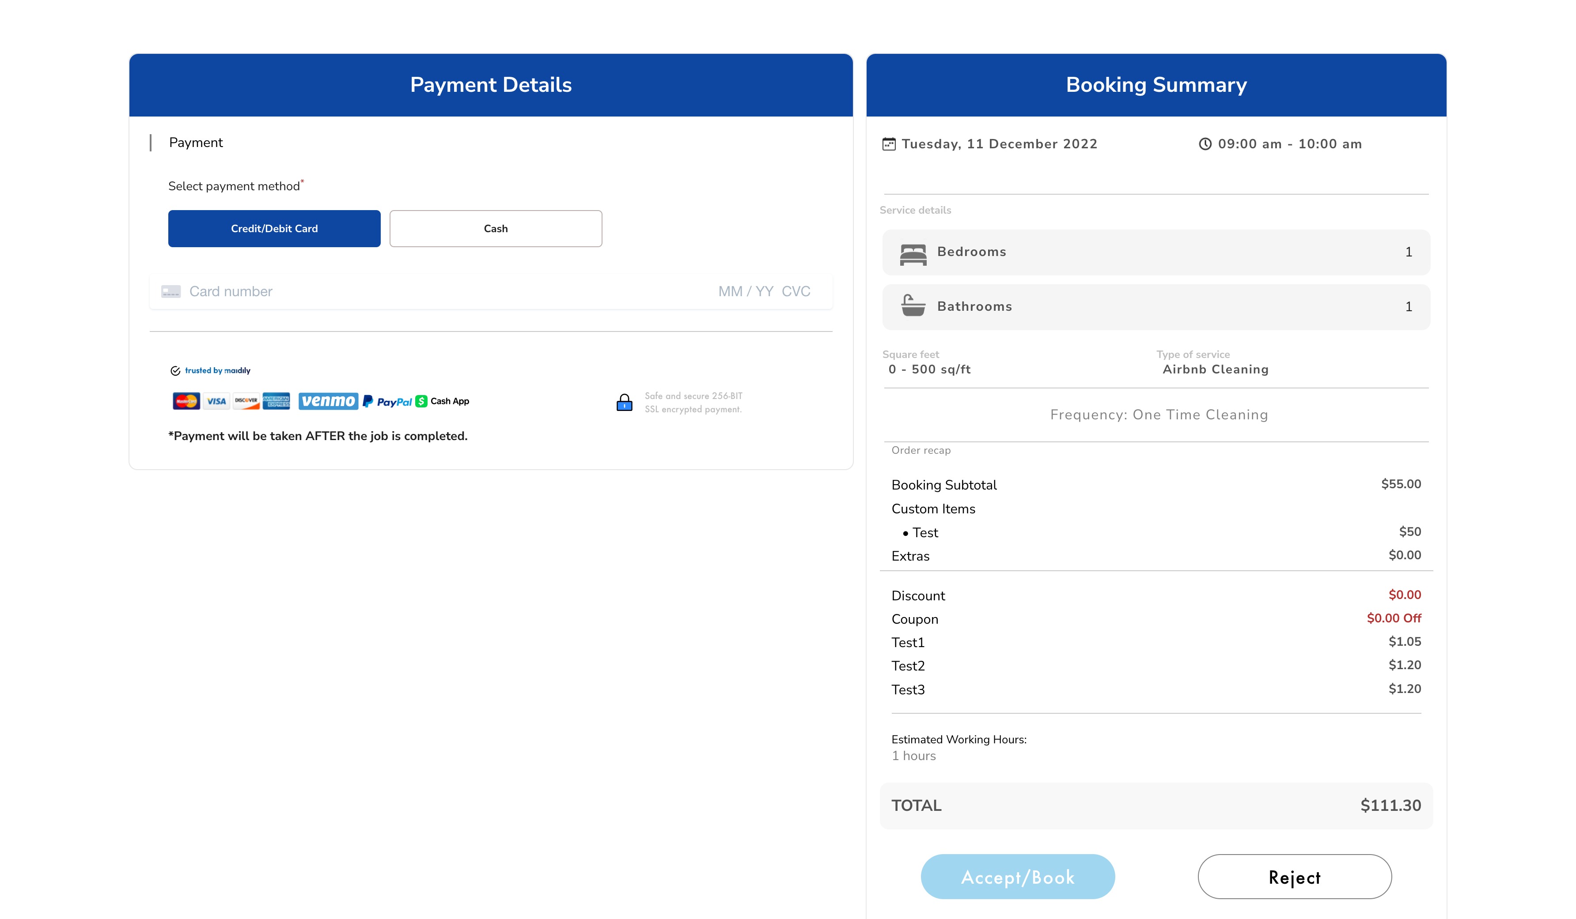
Task: Click the Visa logo
Action: (216, 401)
